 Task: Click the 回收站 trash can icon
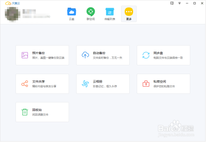[25, 112]
